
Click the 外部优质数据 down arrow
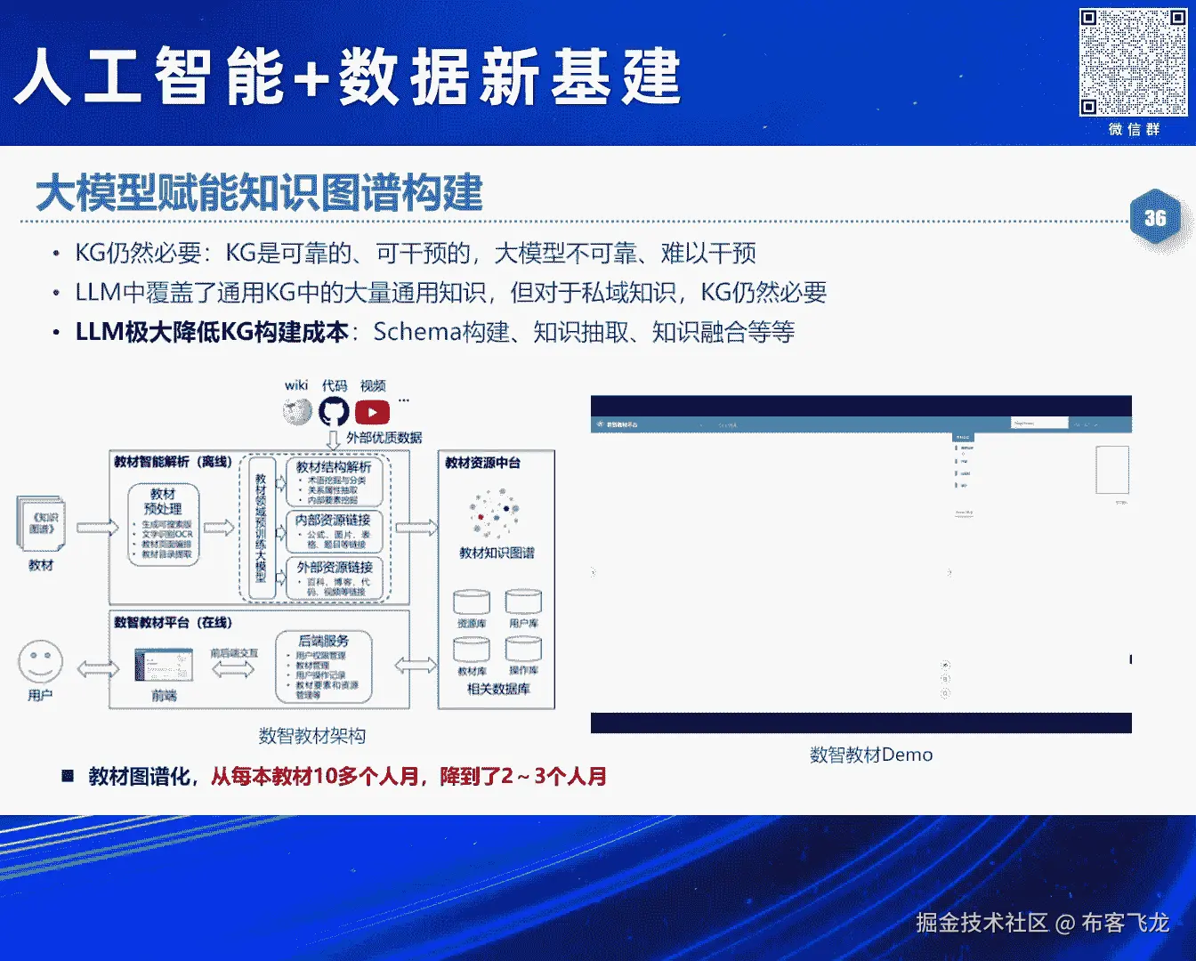pos(333,440)
